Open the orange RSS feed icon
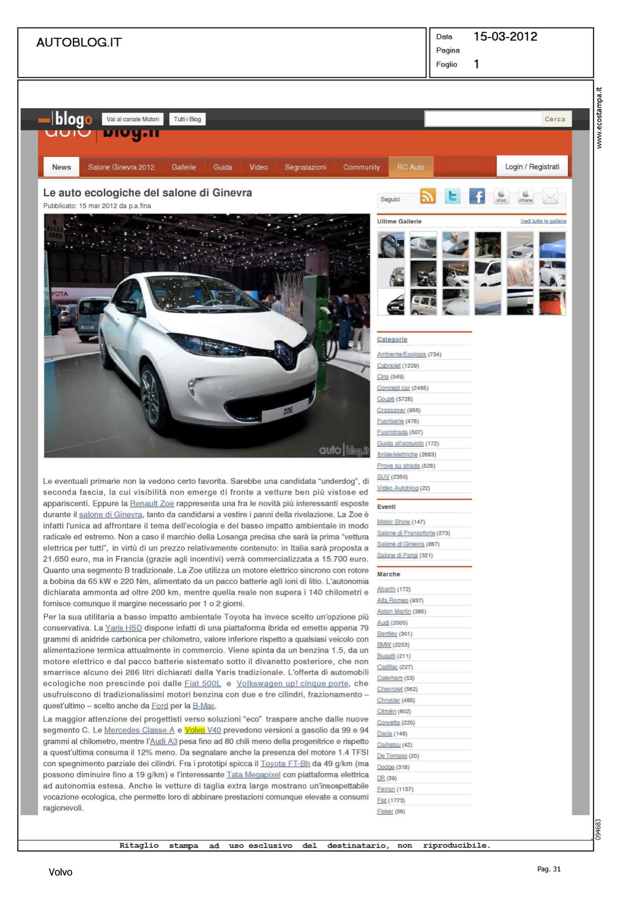639x897 pixels. point(427,196)
